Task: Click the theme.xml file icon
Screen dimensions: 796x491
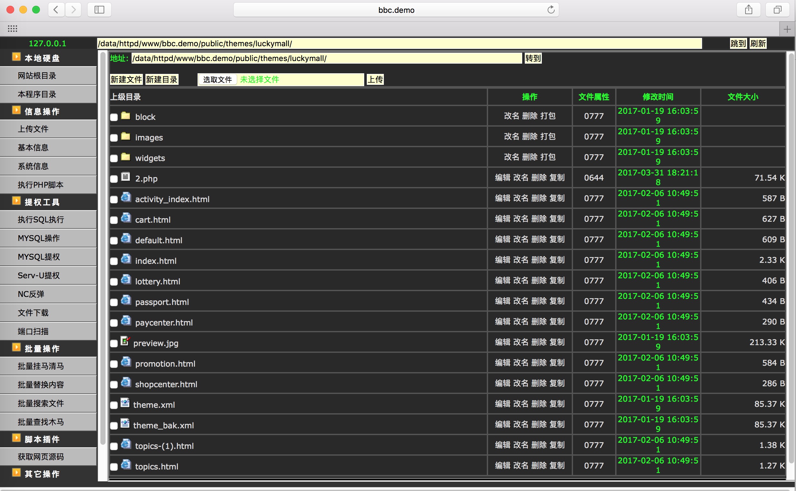Action: [x=125, y=403]
